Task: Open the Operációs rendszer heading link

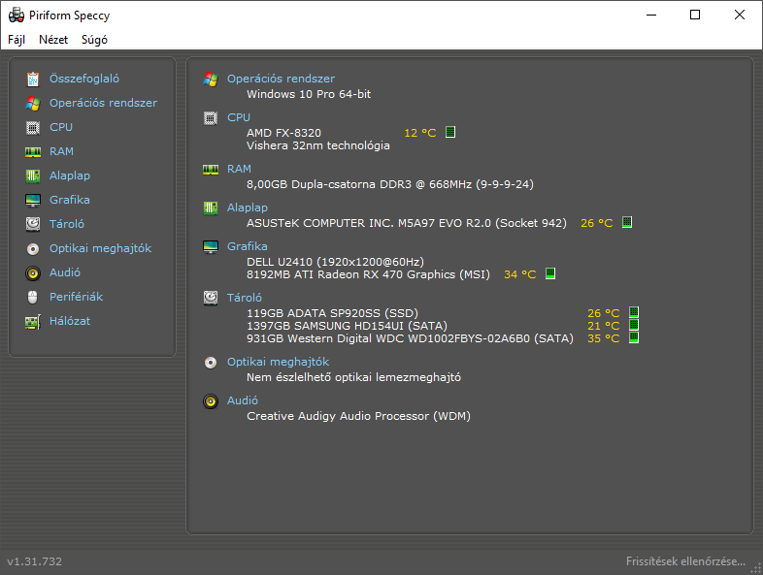Action: [281, 79]
